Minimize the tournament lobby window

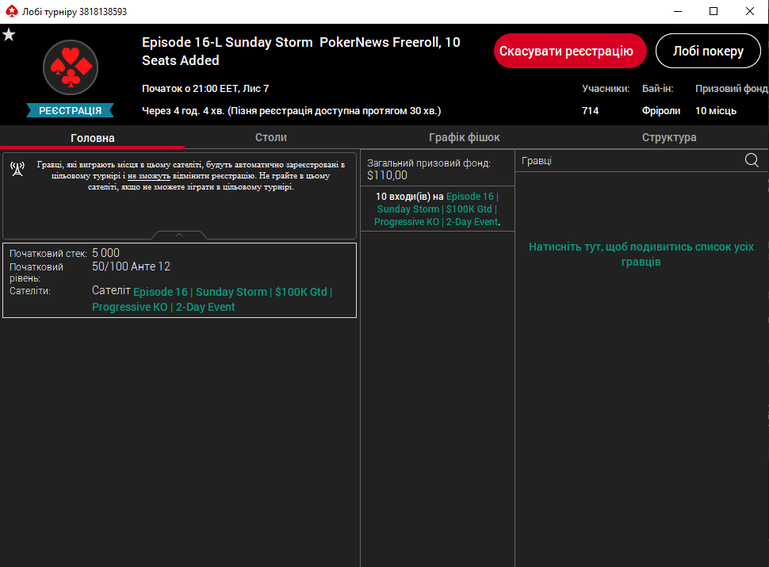point(678,11)
